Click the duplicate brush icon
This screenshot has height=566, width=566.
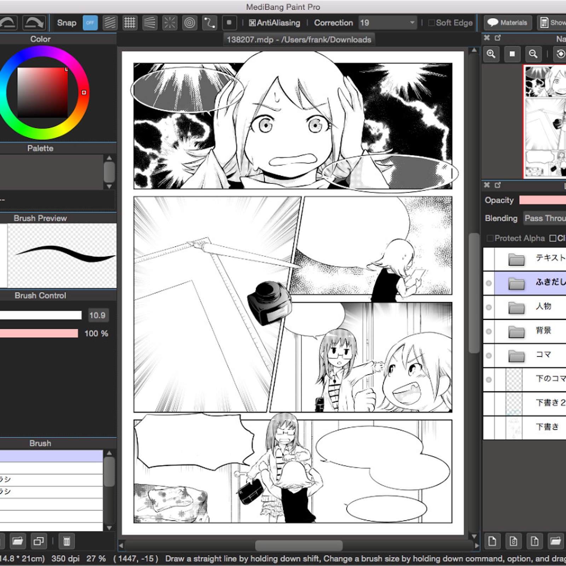(x=39, y=541)
